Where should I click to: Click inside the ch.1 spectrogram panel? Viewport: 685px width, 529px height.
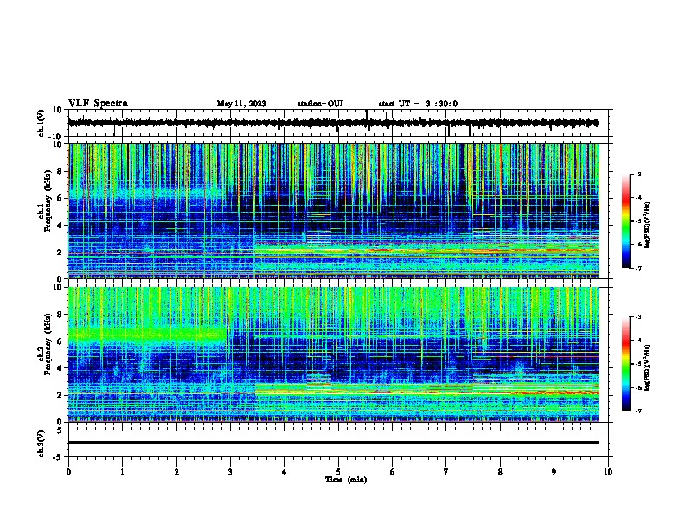click(x=334, y=211)
